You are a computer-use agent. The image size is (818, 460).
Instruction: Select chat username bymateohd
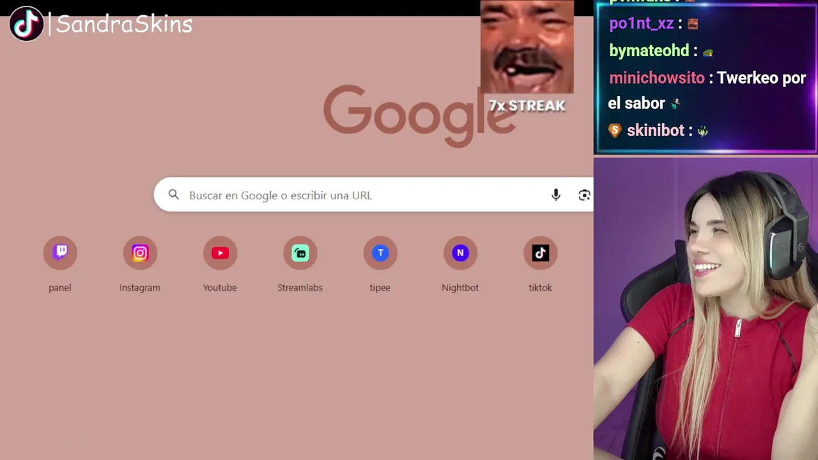[649, 50]
